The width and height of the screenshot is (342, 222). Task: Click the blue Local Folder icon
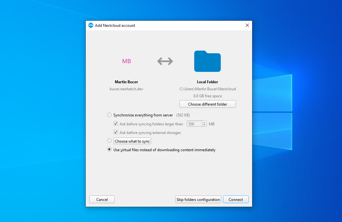(x=207, y=61)
